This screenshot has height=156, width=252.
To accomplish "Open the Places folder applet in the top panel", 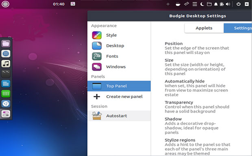I will point(209,4).
